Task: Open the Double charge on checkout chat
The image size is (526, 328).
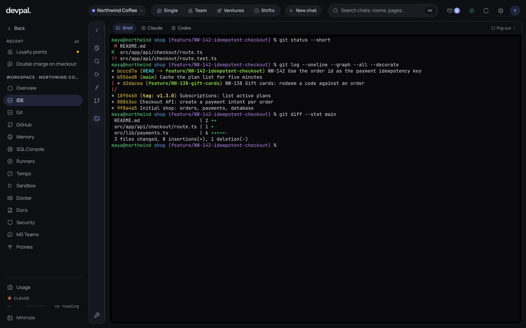Action: pyautogui.click(x=43, y=64)
